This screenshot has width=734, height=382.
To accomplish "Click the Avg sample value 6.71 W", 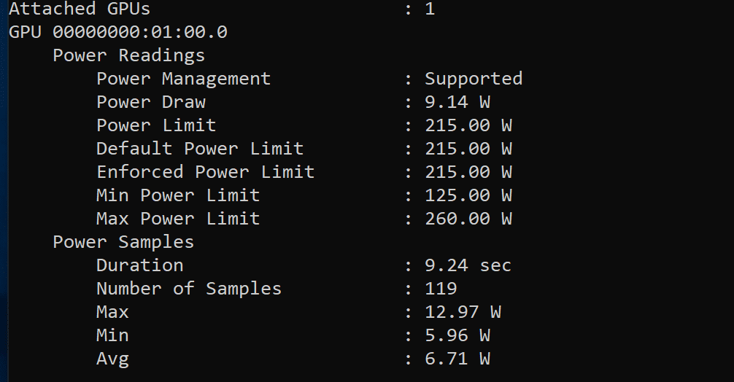I will click(457, 359).
